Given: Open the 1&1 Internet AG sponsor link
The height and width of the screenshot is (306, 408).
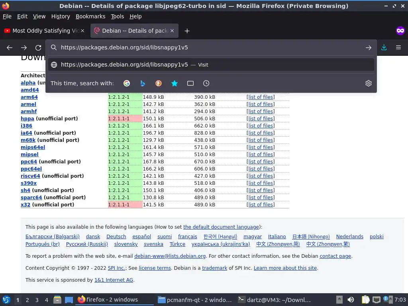Looking at the screenshot, I should pos(114,280).
